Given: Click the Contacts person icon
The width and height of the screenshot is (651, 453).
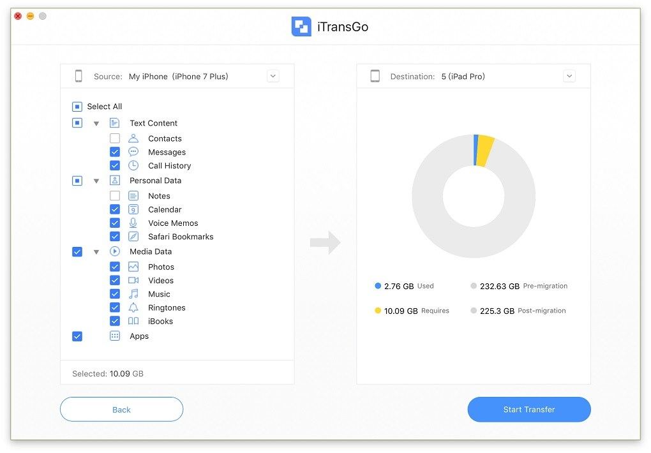Looking at the screenshot, I should [x=133, y=138].
